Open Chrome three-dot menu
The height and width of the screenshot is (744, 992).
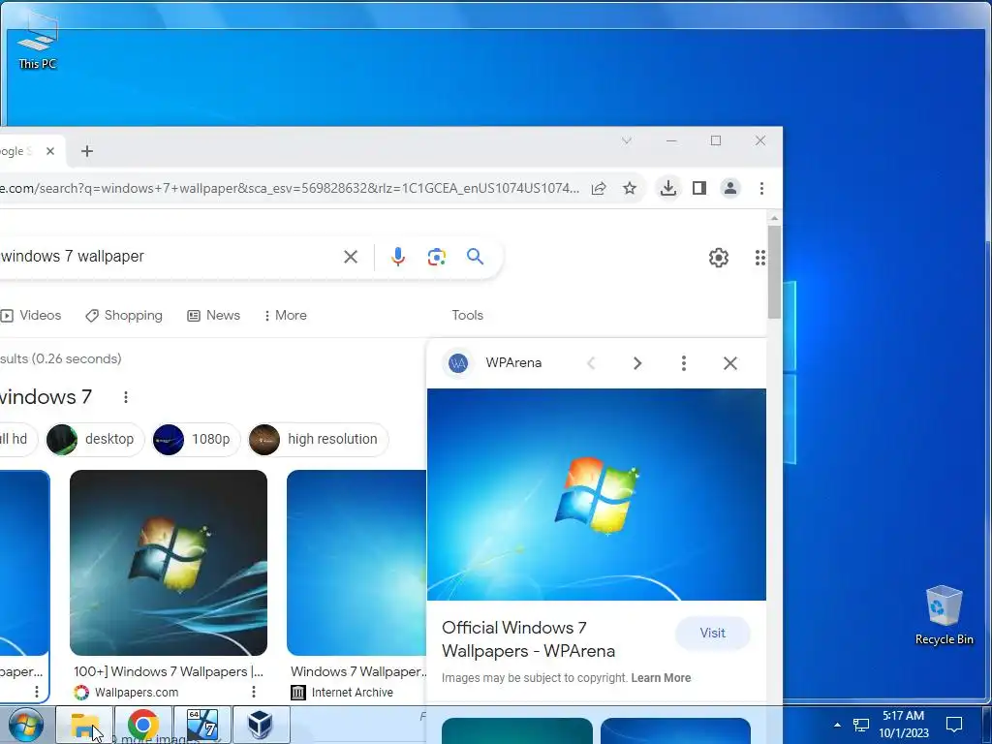click(761, 188)
